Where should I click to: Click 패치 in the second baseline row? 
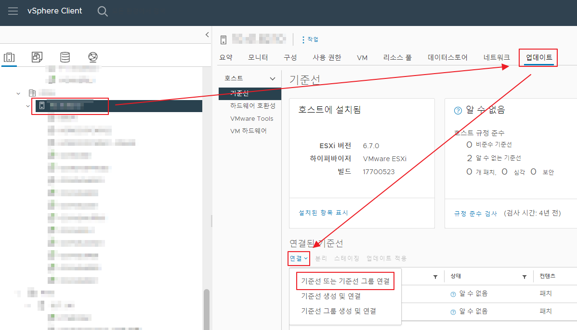point(546,311)
